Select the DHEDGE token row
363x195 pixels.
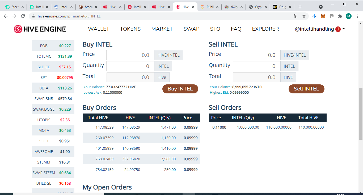point(53,183)
